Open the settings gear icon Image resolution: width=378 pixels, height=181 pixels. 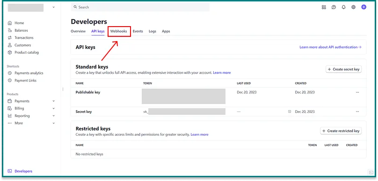coord(353,7)
